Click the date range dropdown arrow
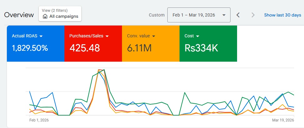 coord(224,15)
